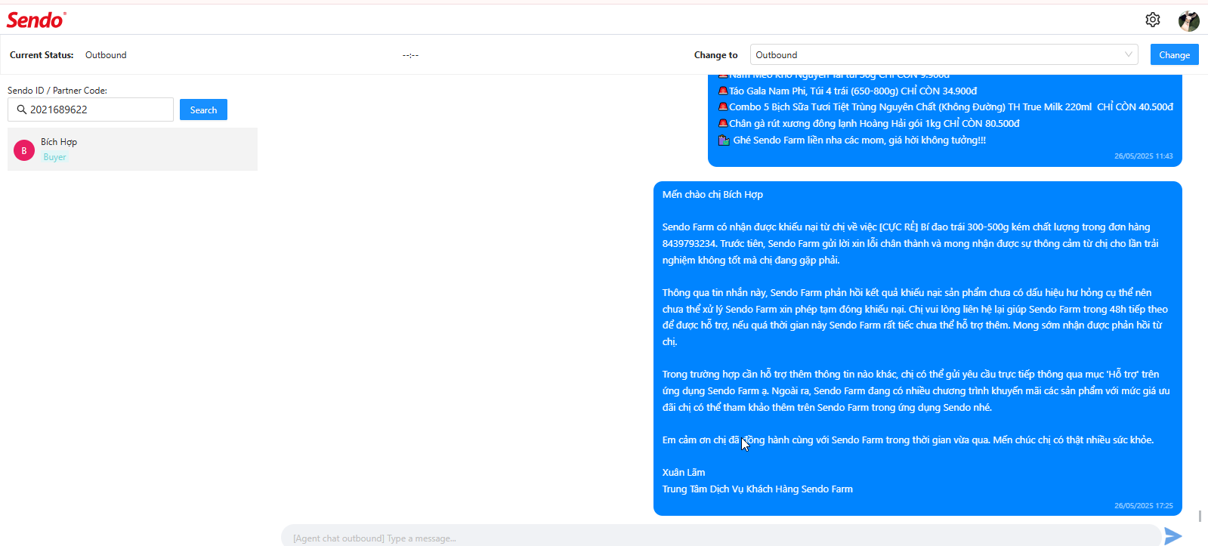Viewport: 1208px width, 546px height.
Task: Click the Ghé Sendo Farm liền nha line
Action: click(x=851, y=140)
